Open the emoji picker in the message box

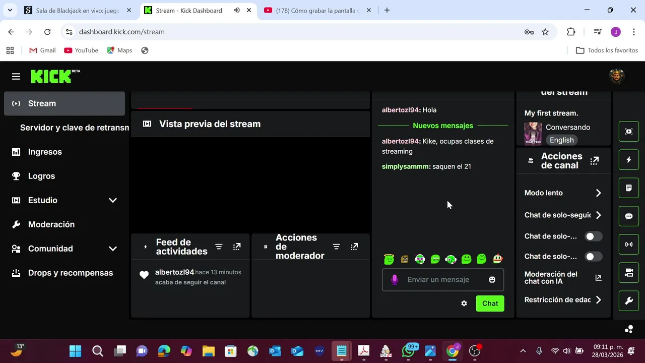[492, 279]
